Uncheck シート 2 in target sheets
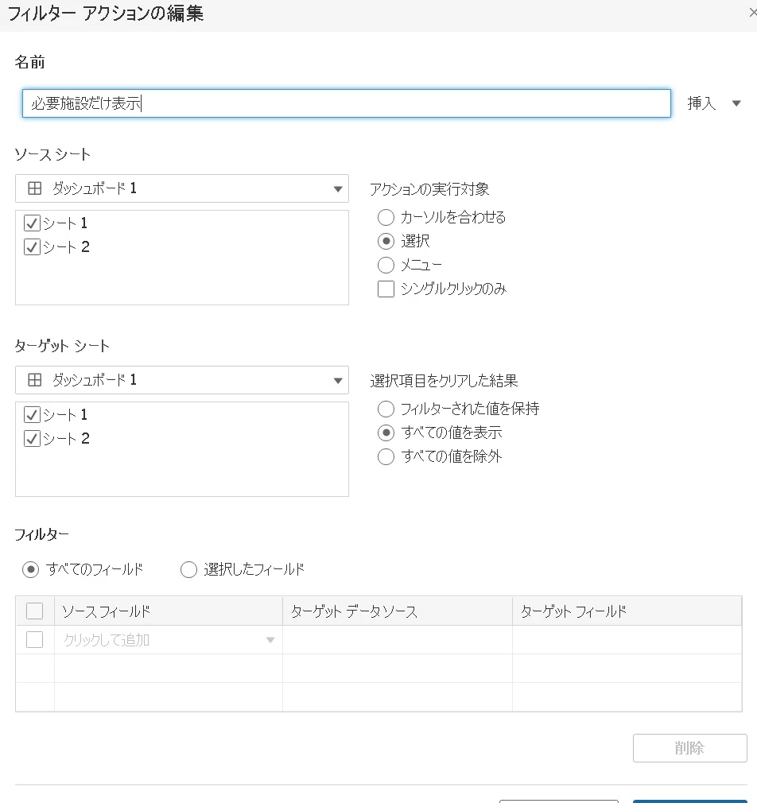The width and height of the screenshot is (757, 803). [x=33, y=439]
